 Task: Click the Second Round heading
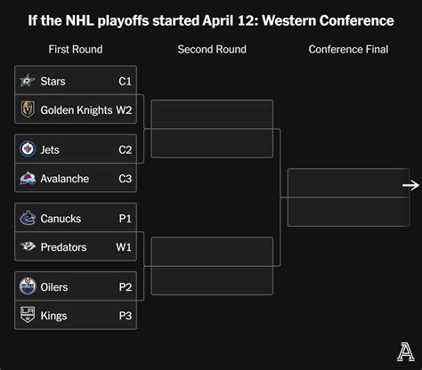(212, 49)
